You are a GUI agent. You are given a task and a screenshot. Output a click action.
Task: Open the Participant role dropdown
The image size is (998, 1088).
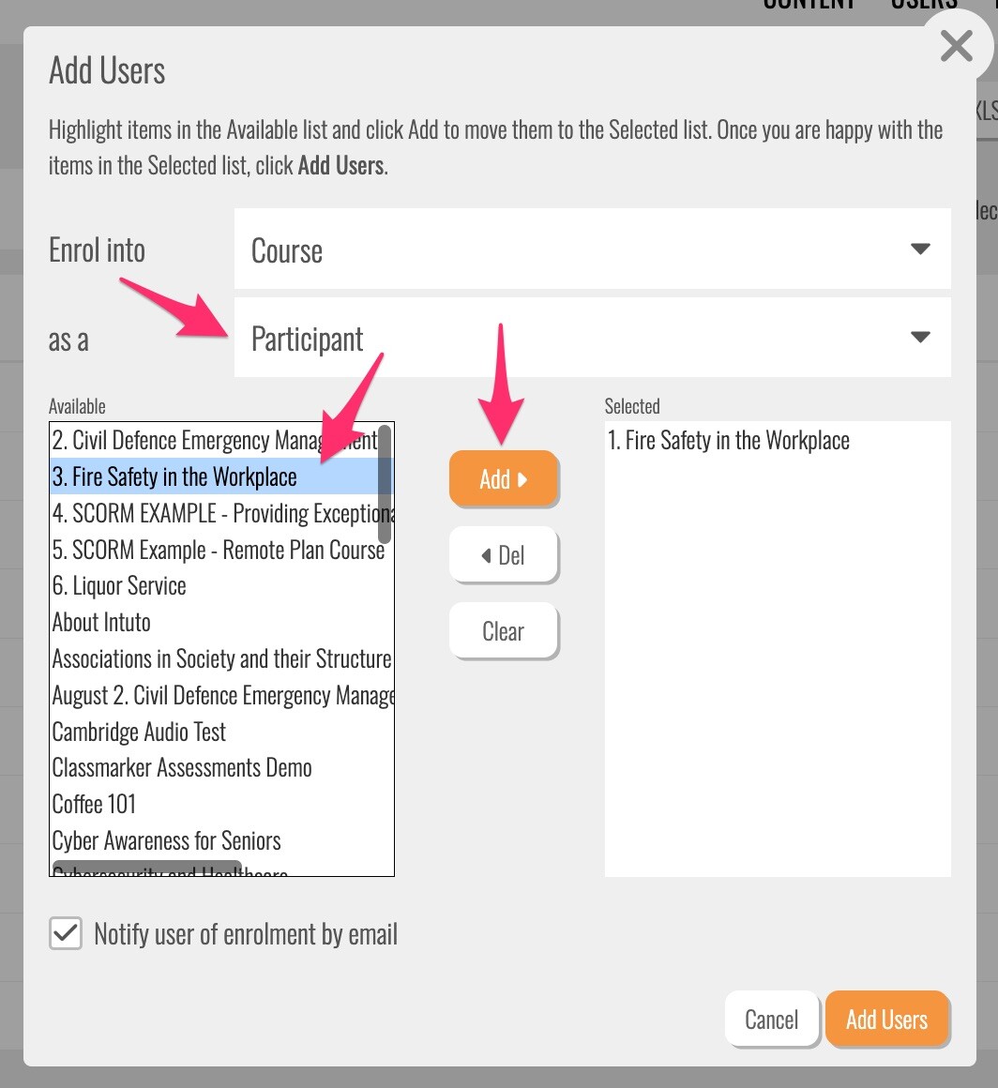[592, 338]
